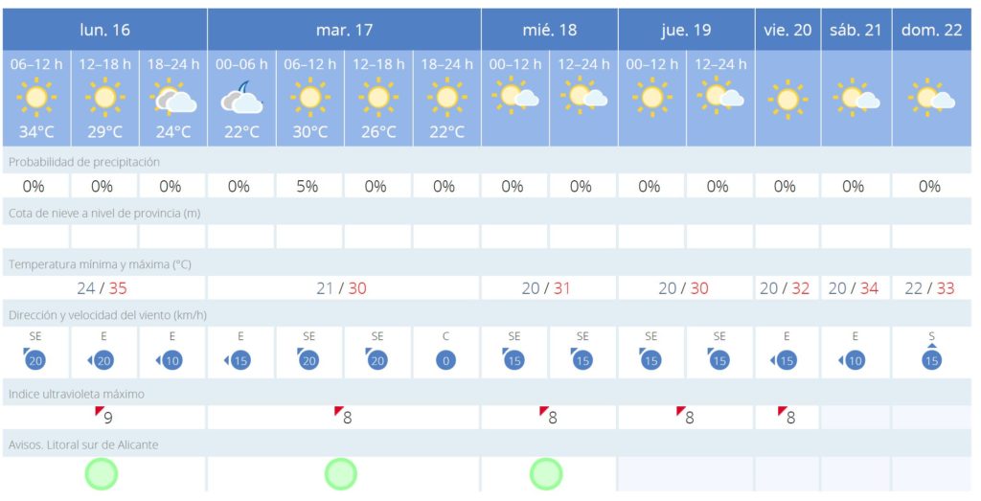This screenshot has height=501, width=981.
Task: Click partly cloudy icon under sáb. 21
Action: point(856,99)
